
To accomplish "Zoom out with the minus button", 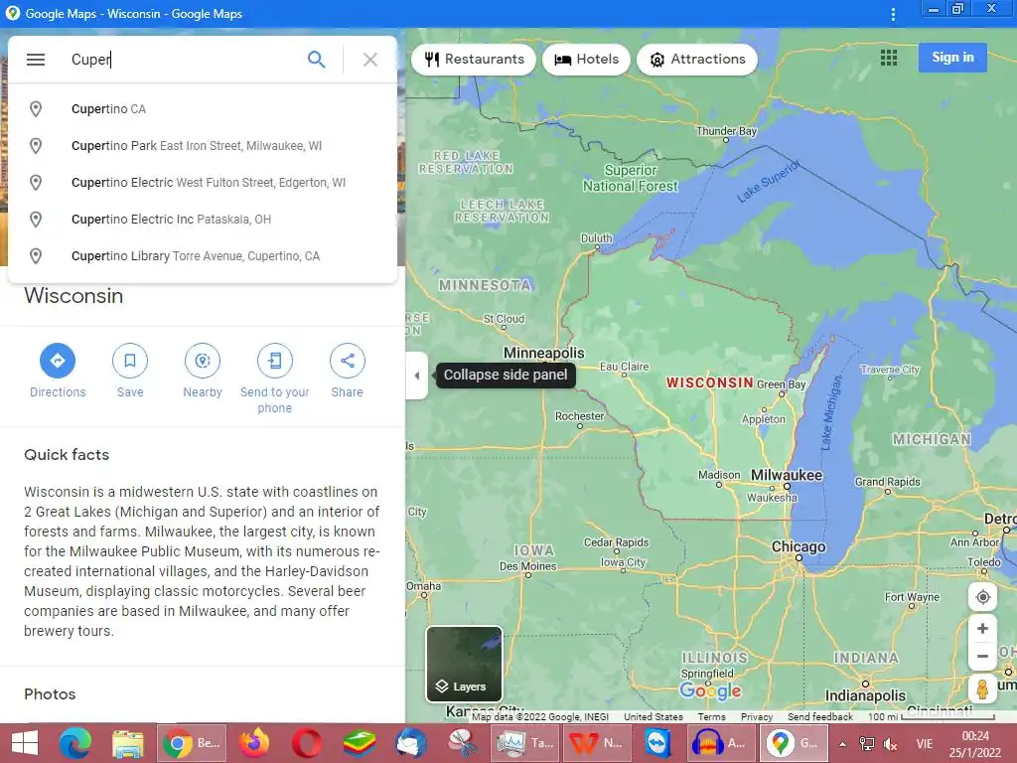I will click(982, 656).
